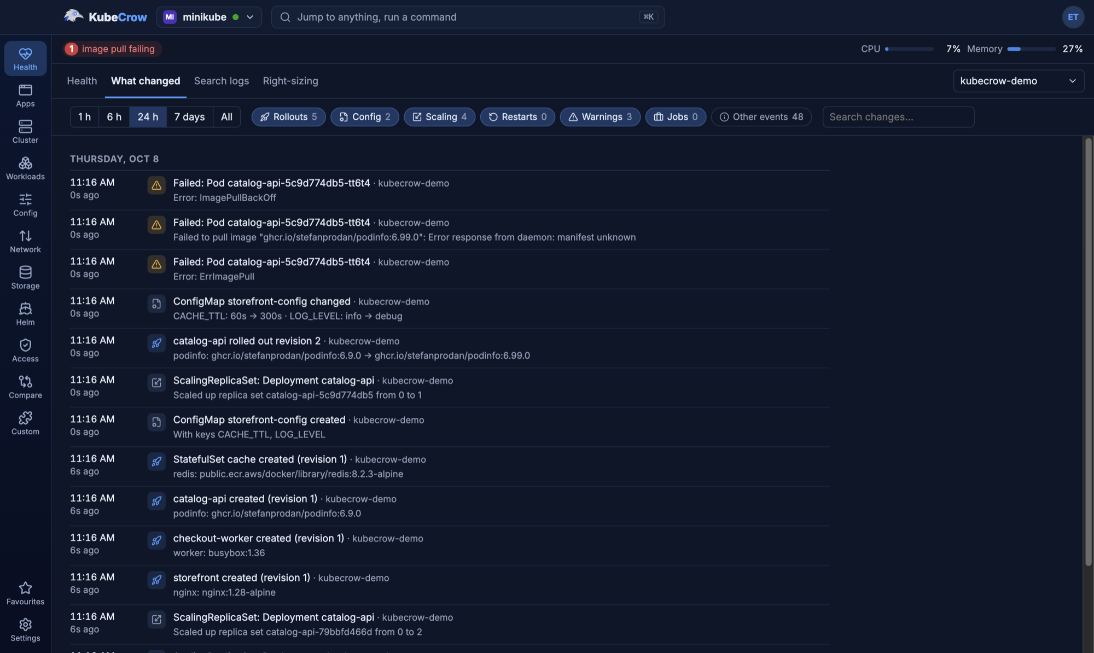Open the Health sidebar section
Image resolution: width=1094 pixels, height=653 pixels.
(x=25, y=59)
